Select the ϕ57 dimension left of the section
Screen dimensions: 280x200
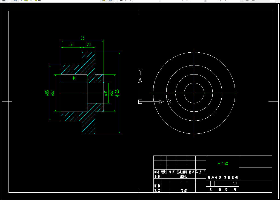[x=53, y=93]
